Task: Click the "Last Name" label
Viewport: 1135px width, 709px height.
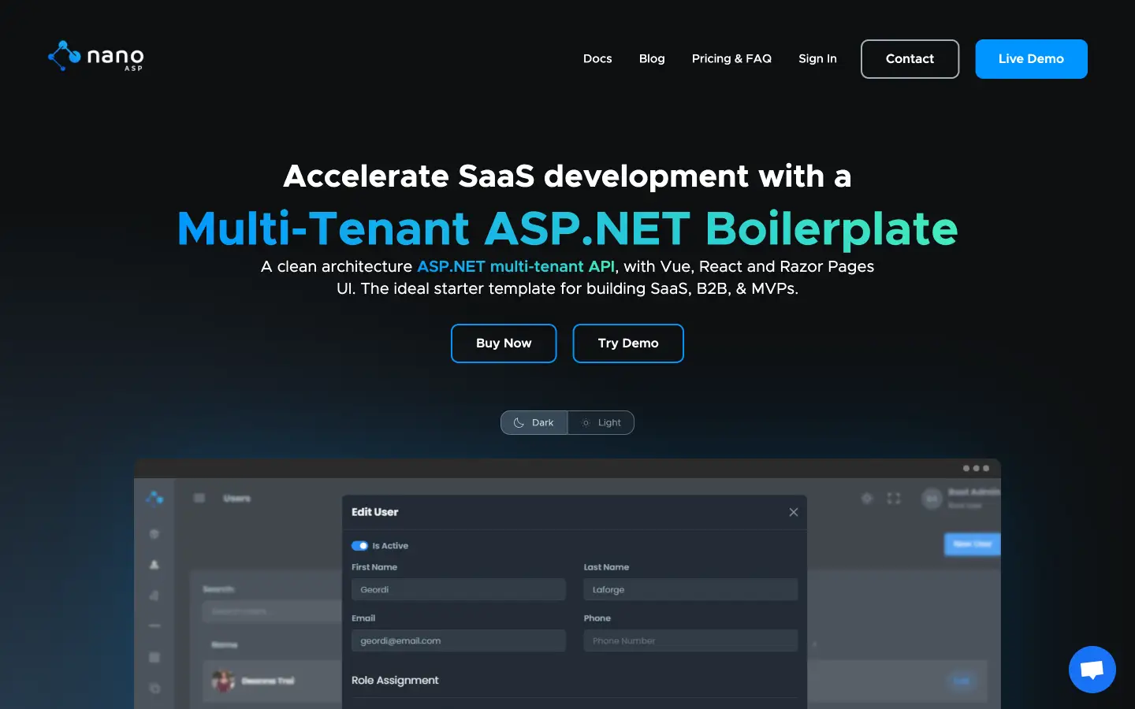Action: tap(606, 567)
